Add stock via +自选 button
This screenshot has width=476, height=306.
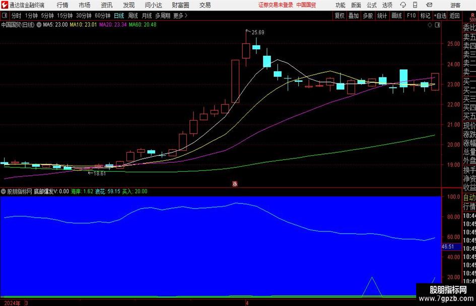pyautogui.click(x=440, y=16)
